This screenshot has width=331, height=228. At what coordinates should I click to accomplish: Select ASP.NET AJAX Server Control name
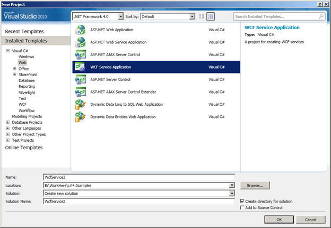coord(115,54)
